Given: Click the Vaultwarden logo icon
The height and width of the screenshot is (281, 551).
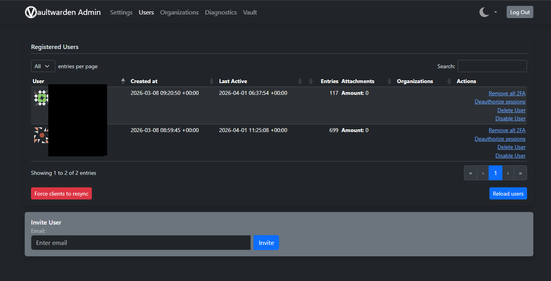Looking at the screenshot, I should tap(30, 13).
